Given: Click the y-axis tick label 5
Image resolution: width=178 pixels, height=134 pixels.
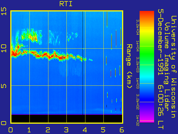Looking at the screenshot, I should coord(4,86).
